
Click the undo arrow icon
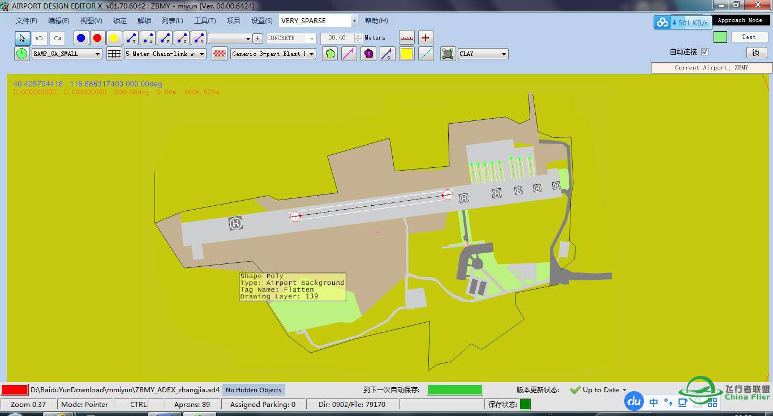click(39, 38)
